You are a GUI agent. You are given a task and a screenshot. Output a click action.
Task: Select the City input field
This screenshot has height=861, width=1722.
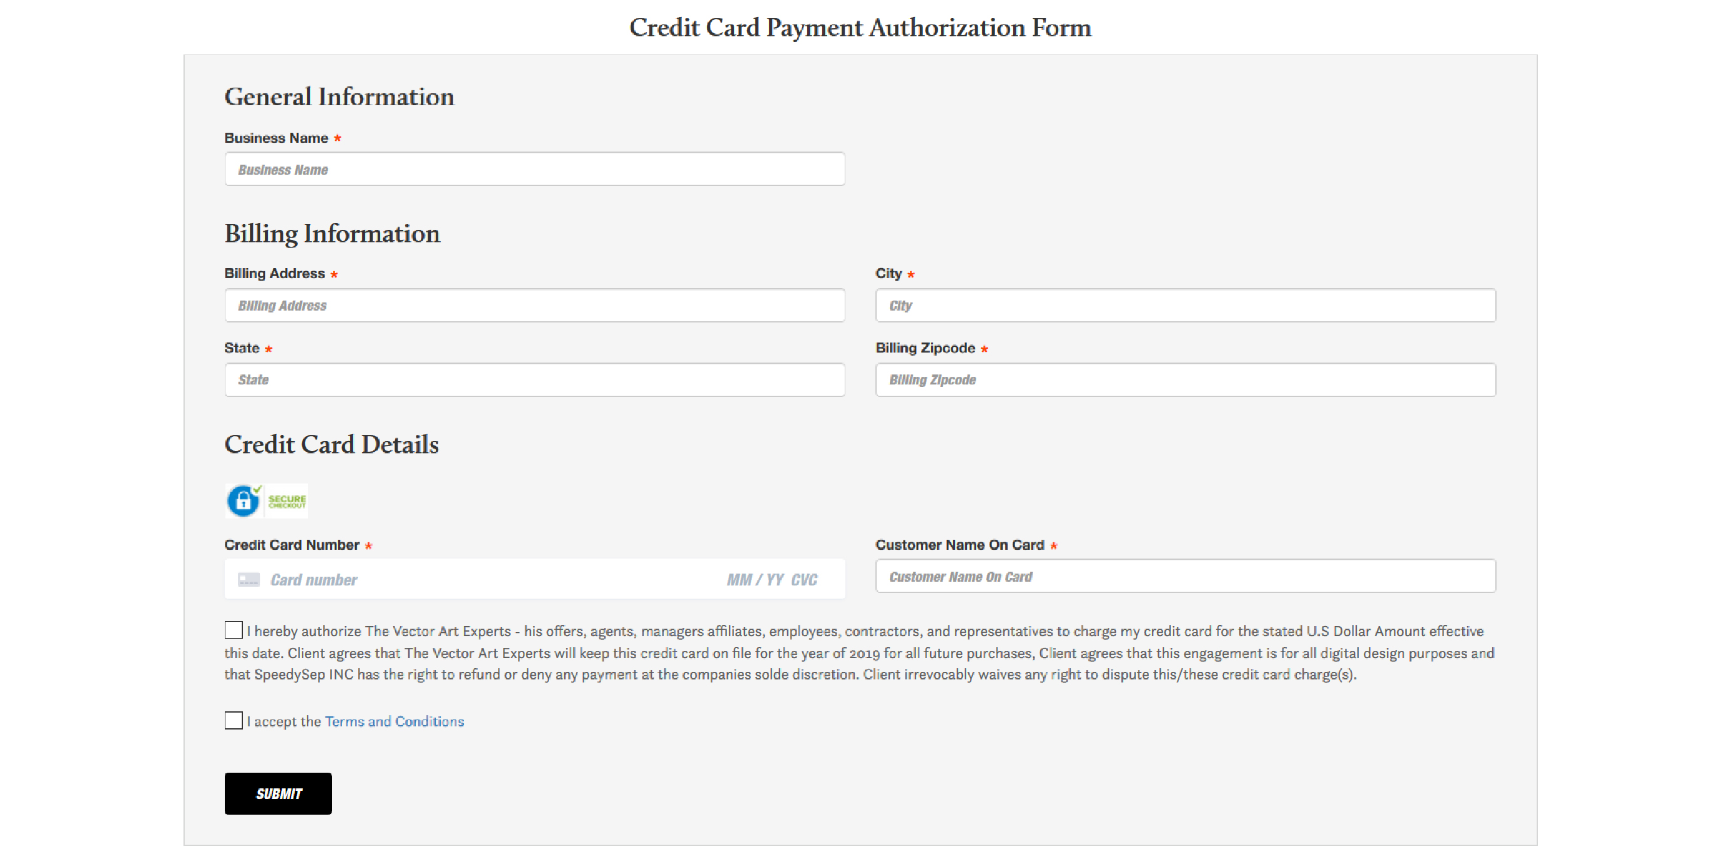tap(1185, 306)
